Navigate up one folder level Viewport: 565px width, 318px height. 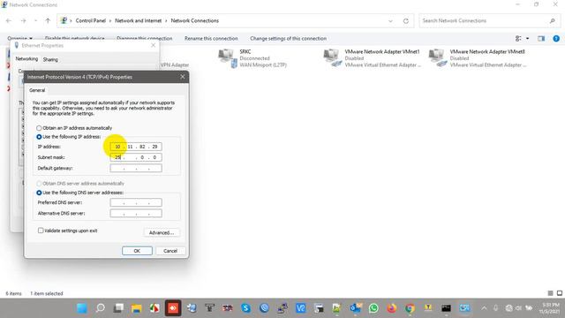[x=48, y=21]
